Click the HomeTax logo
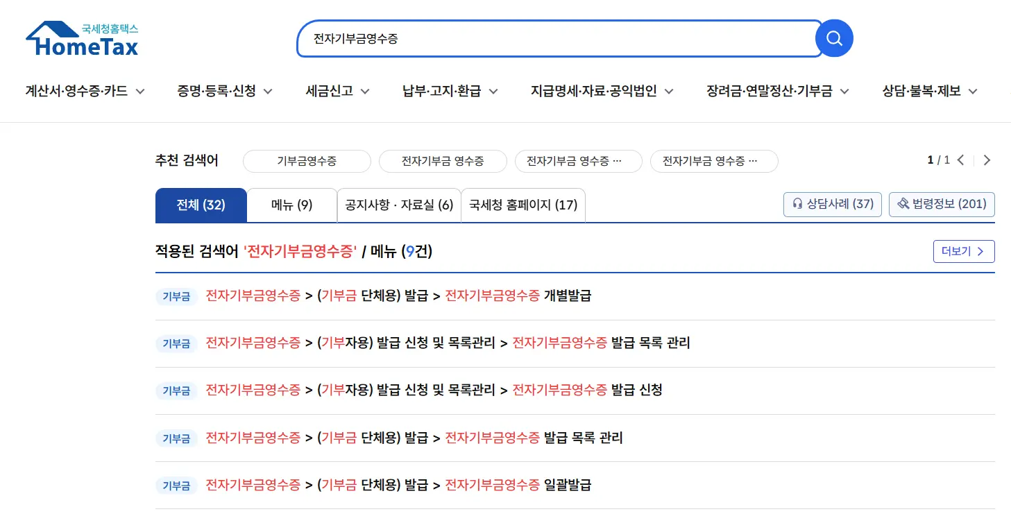The width and height of the screenshot is (1011, 523). (82, 39)
